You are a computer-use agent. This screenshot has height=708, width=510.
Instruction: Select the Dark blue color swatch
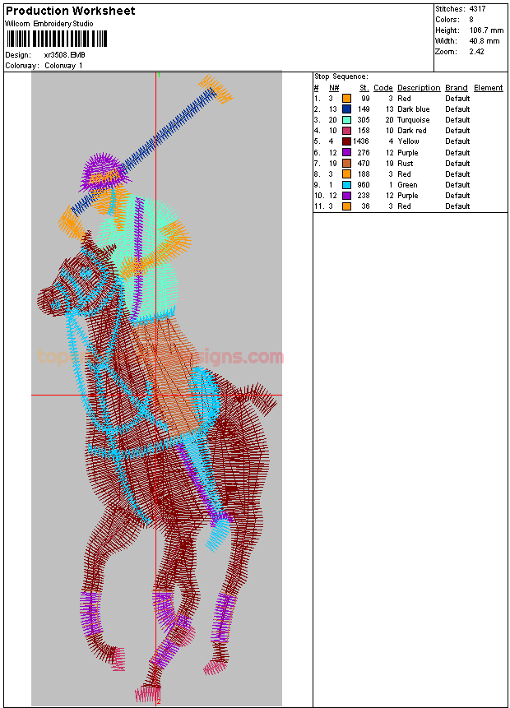click(x=346, y=109)
